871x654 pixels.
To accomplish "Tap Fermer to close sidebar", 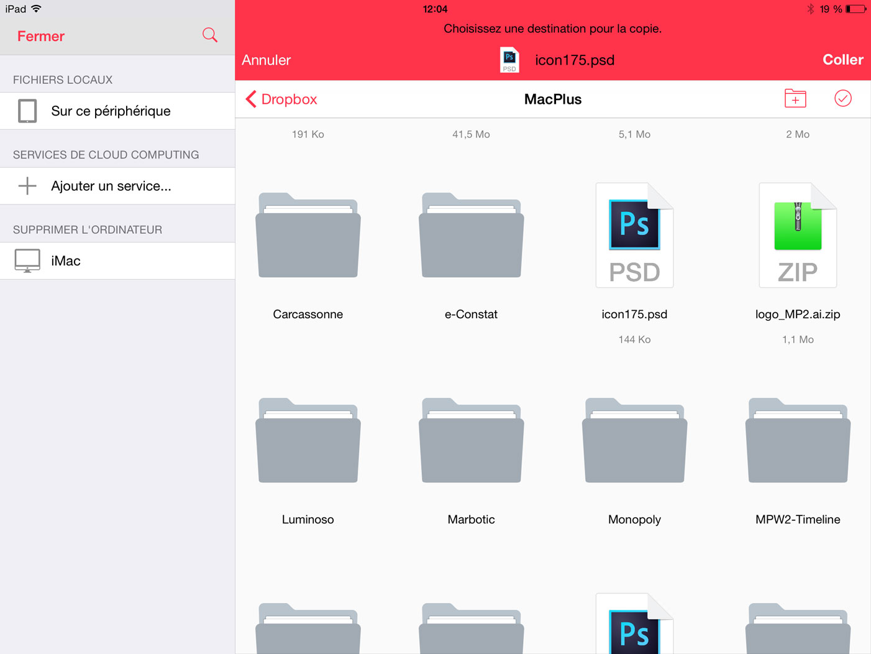I will pos(41,36).
